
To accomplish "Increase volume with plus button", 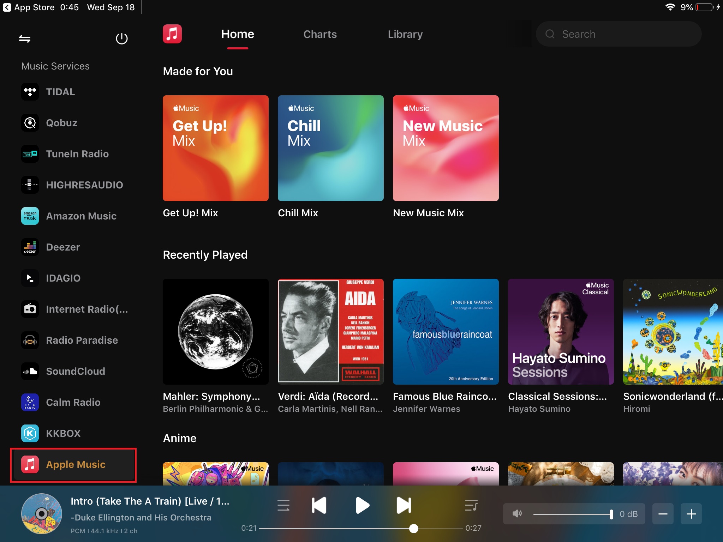I will click(x=691, y=514).
